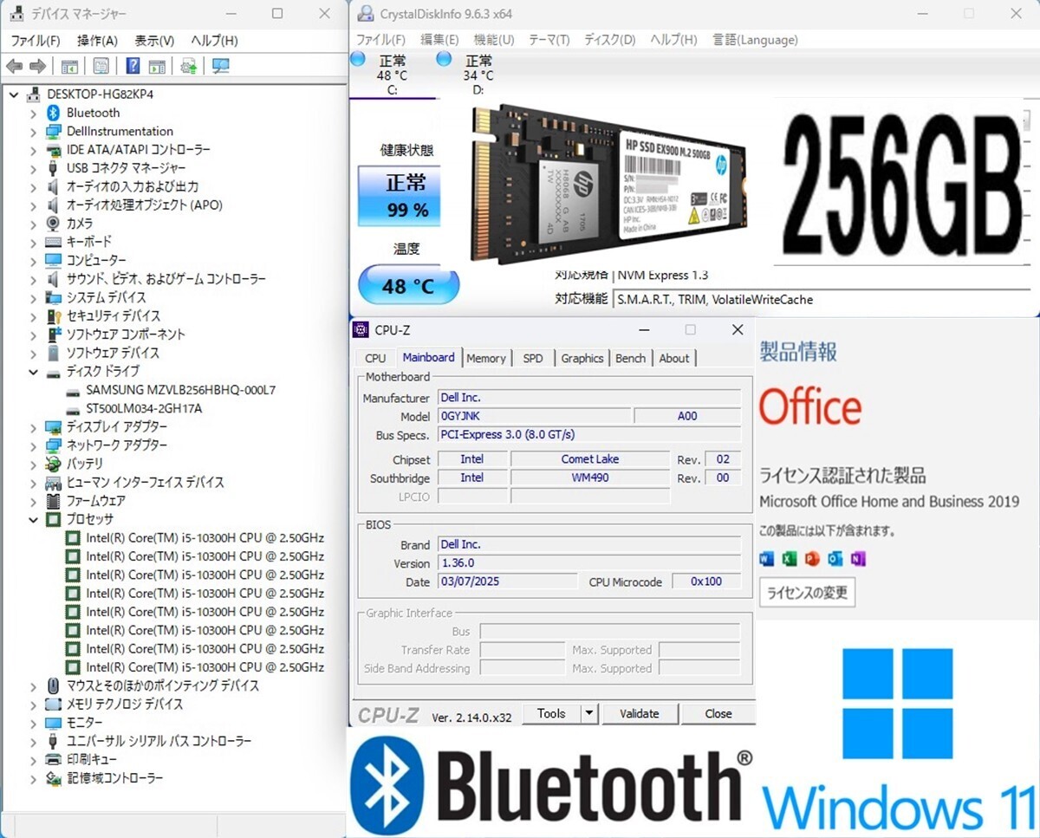The width and height of the screenshot is (1040, 838).
Task: Switch to the Memory tab in CPU-Z
Action: point(486,358)
